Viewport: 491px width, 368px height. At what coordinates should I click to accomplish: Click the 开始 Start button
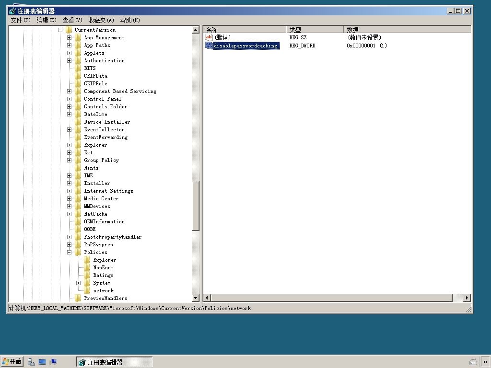pyautogui.click(x=12, y=362)
